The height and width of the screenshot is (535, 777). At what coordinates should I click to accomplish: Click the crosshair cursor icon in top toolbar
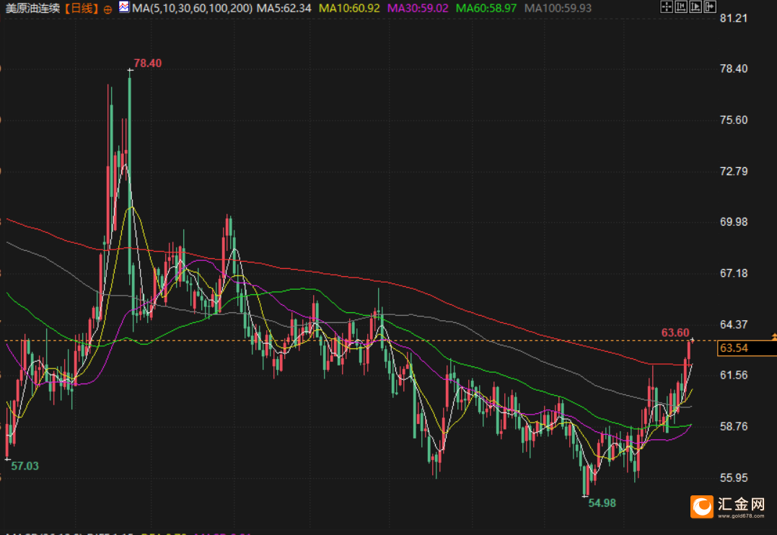pyautogui.click(x=666, y=8)
